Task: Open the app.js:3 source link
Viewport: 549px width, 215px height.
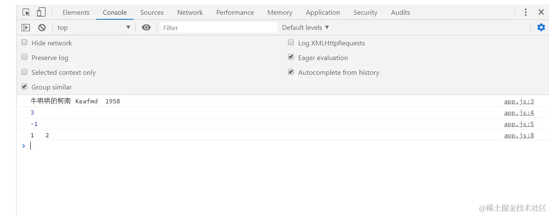Action: pos(519,101)
